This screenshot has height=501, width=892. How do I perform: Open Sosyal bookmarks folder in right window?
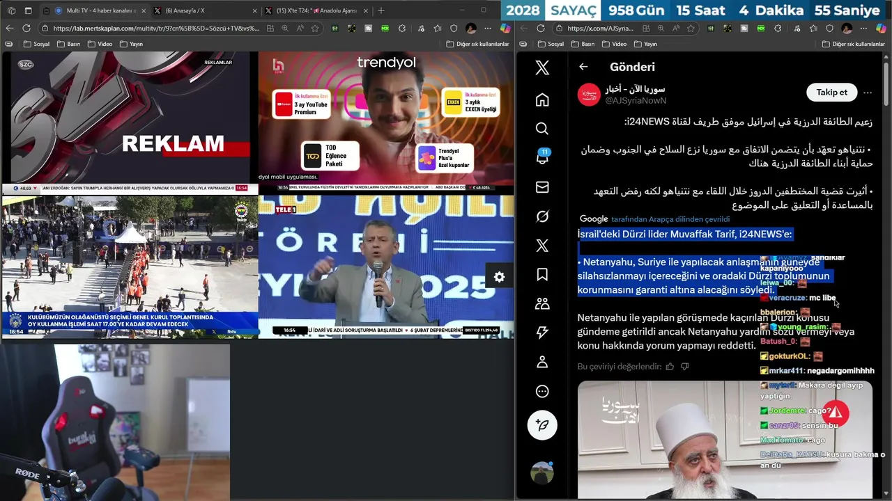click(551, 44)
